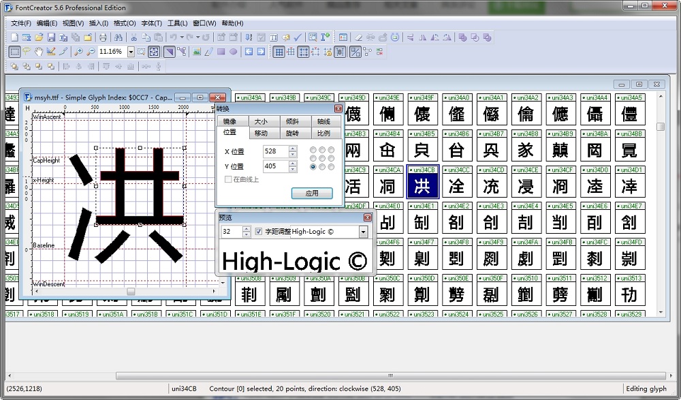Paste the copied glyph outline

159,36
